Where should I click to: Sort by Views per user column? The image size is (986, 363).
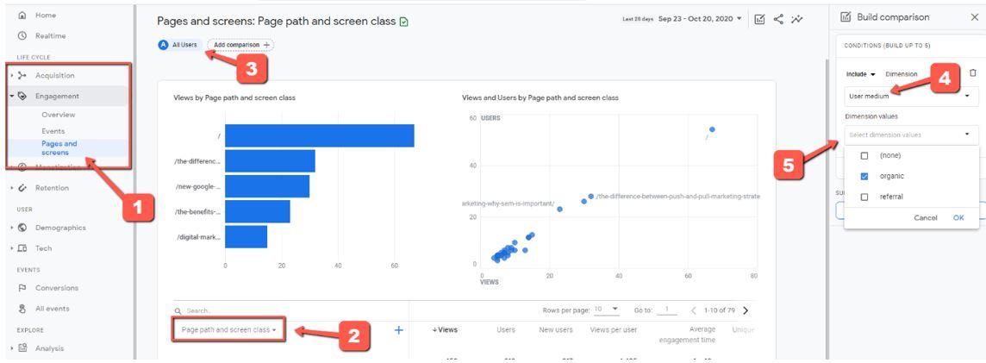[x=613, y=329]
